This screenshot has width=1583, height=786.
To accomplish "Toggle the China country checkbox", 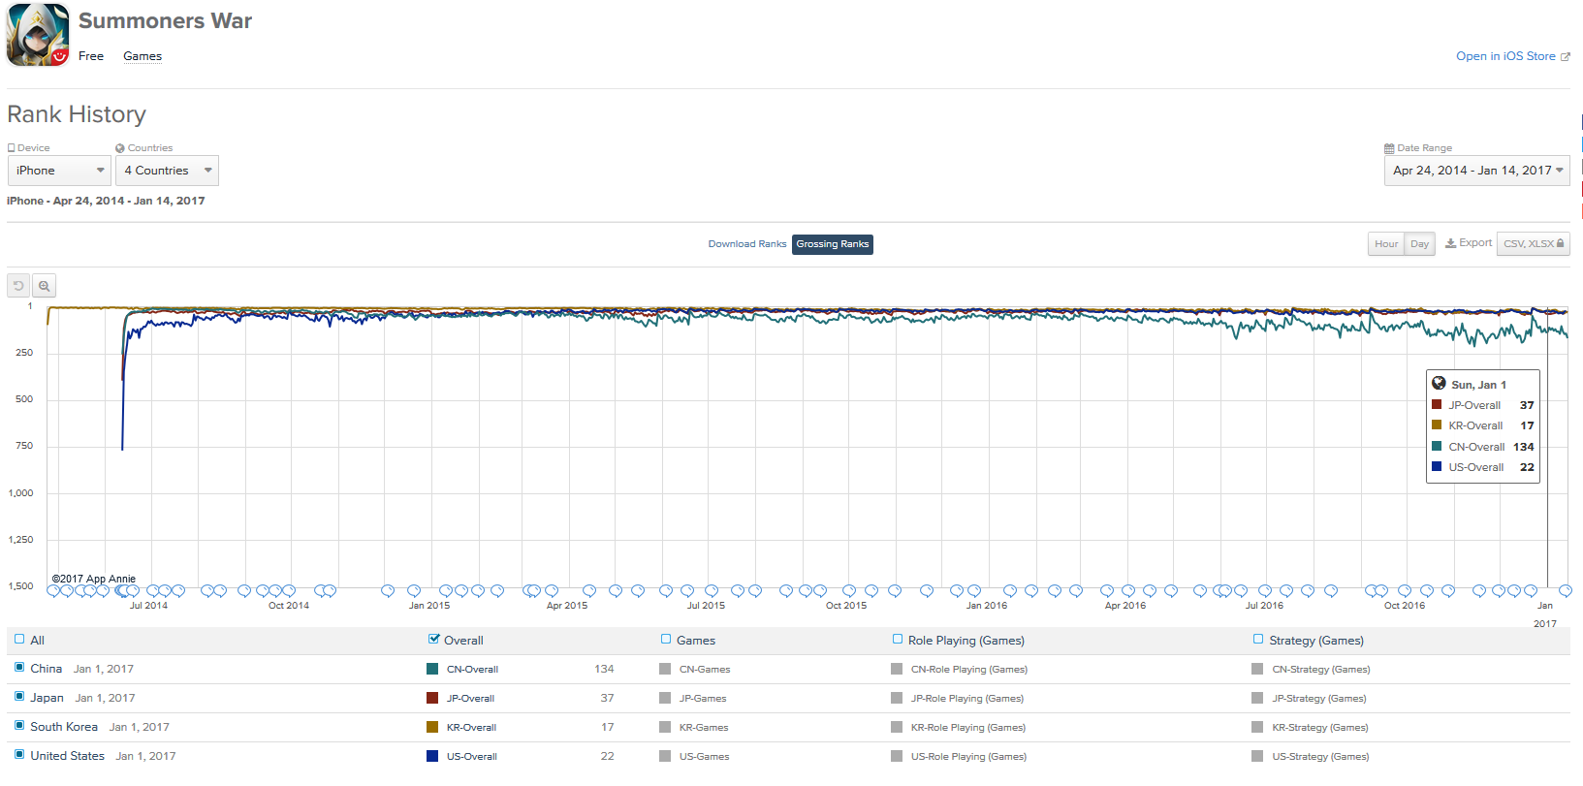I will pos(19,668).
